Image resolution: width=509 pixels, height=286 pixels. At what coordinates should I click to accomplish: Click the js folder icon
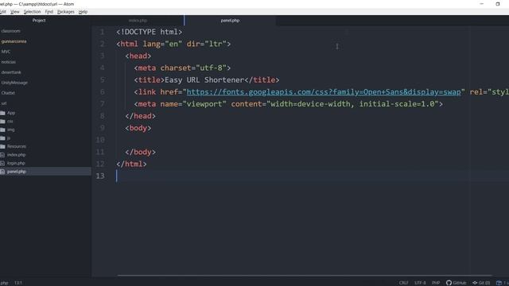(2, 138)
